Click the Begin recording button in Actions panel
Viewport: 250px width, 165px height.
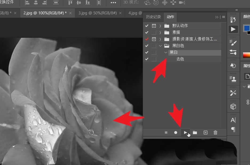coord(176,132)
